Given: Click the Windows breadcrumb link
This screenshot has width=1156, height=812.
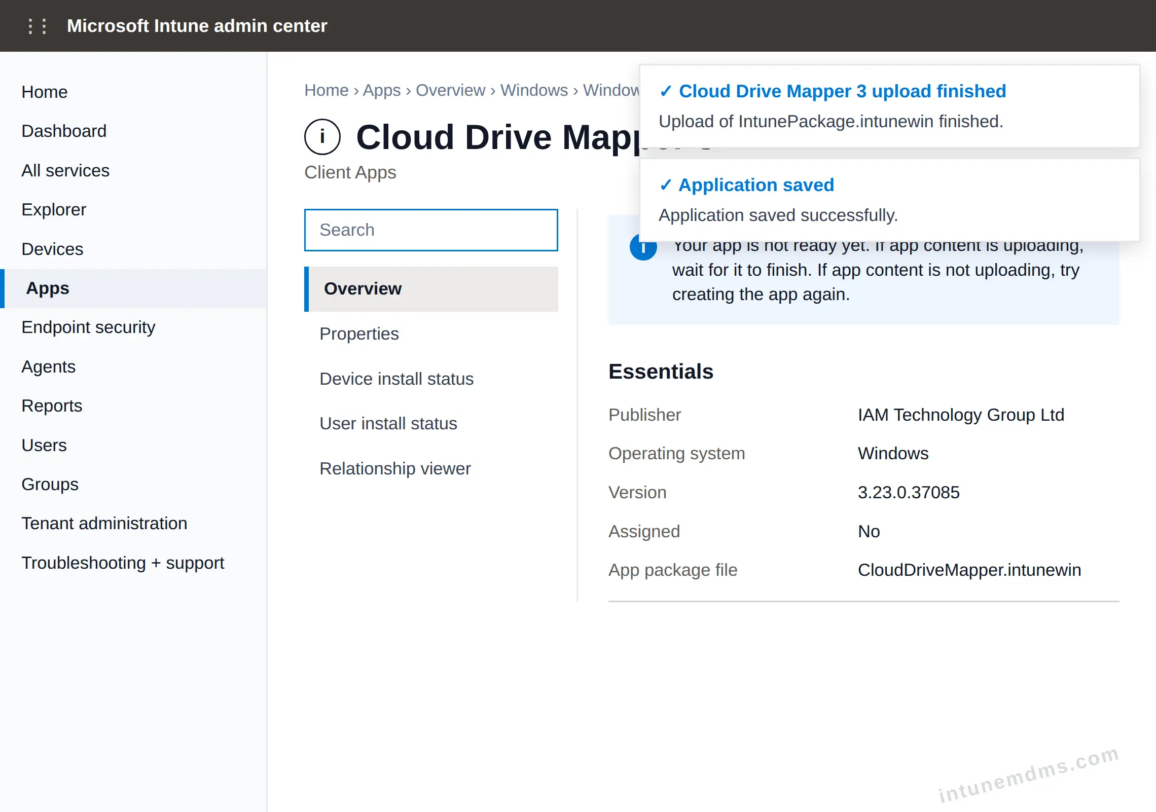Looking at the screenshot, I should (534, 90).
